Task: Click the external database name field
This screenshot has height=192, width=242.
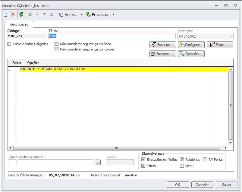Action: point(55,162)
